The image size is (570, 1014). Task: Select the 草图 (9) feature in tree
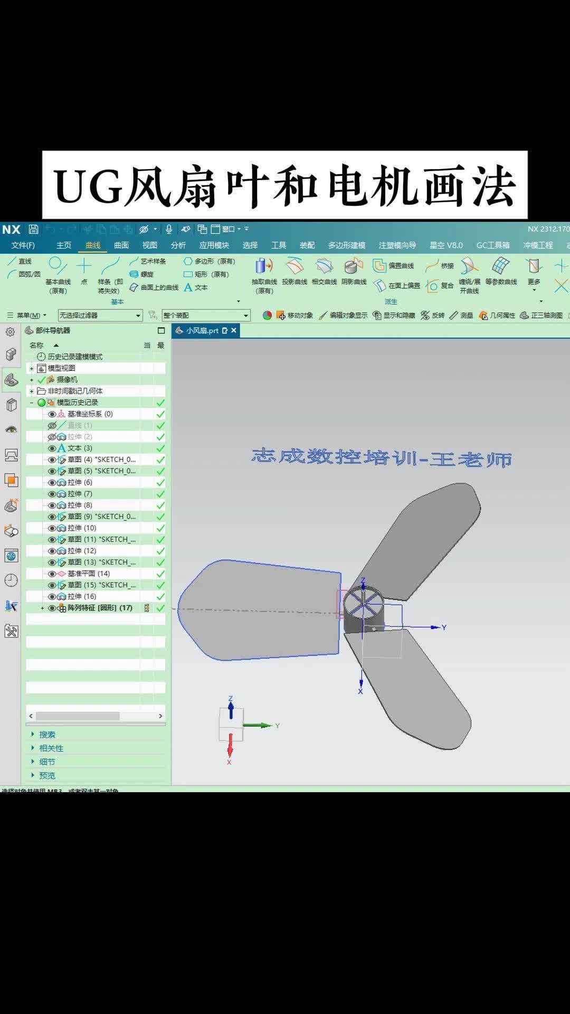tap(101, 517)
